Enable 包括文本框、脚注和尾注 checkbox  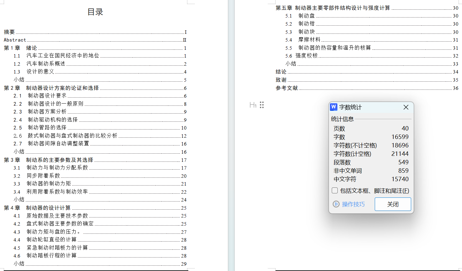[x=335, y=191]
